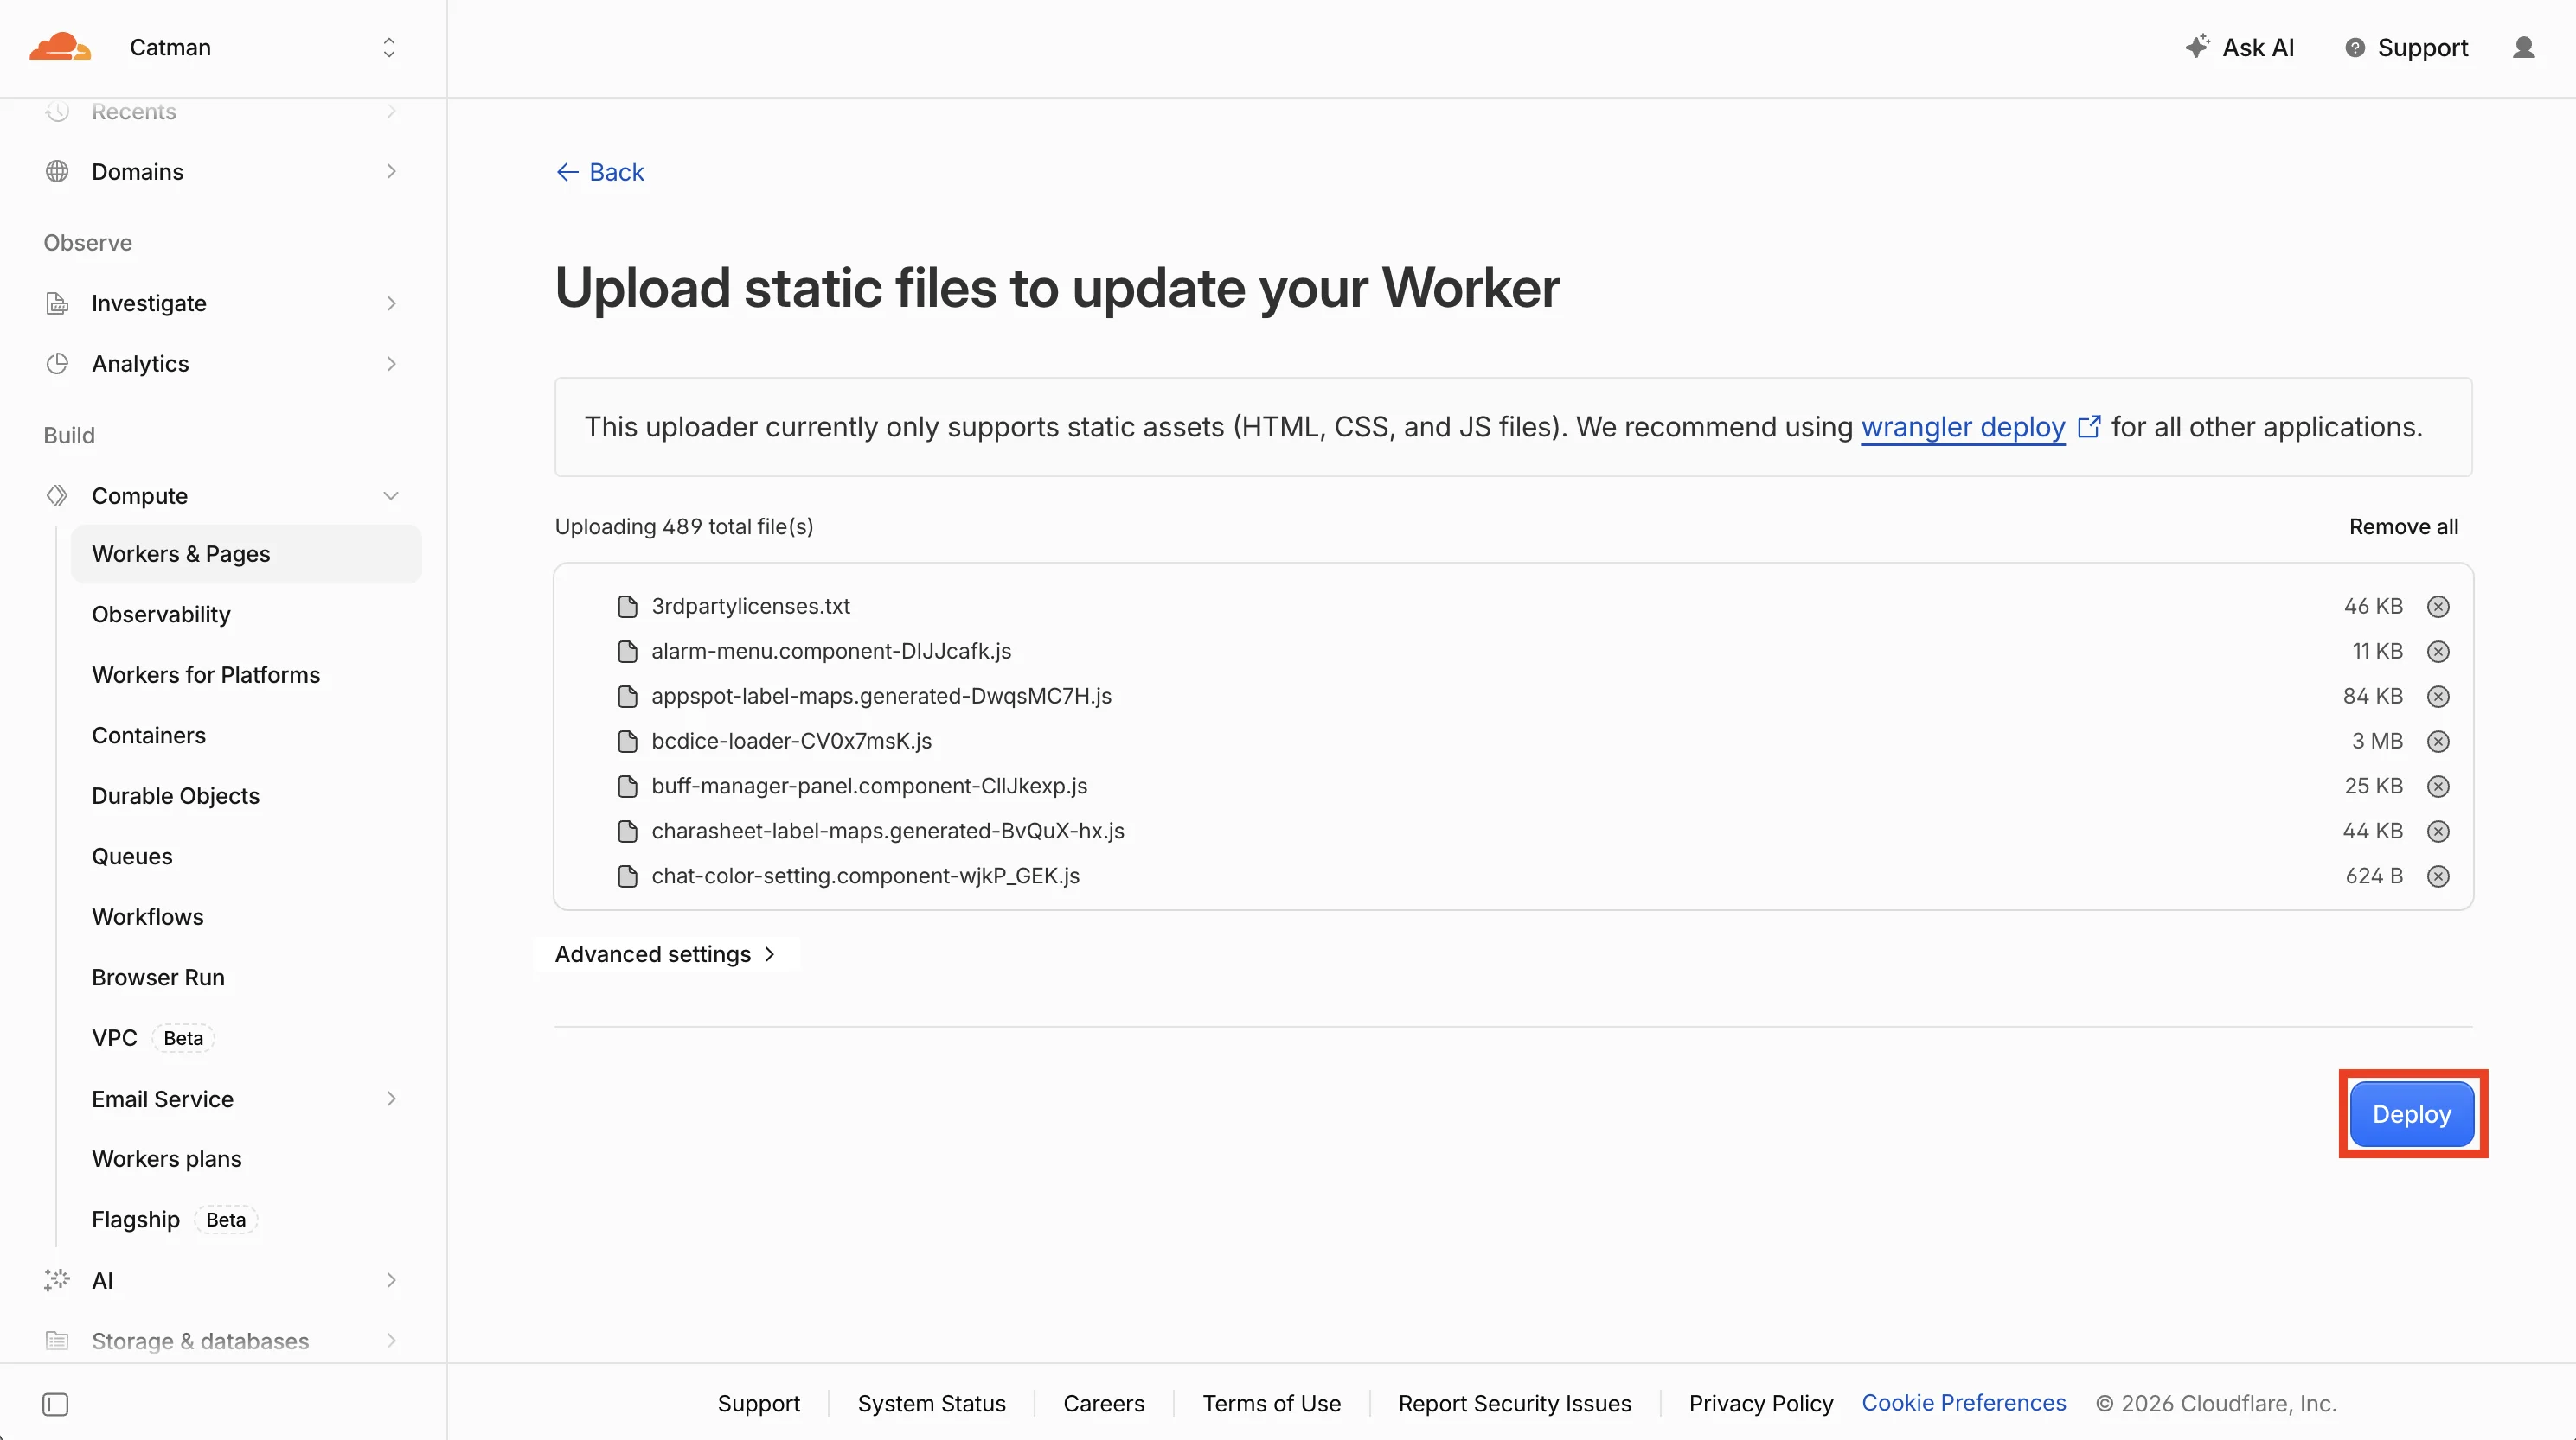This screenshot has width=2576, height=1440.
Task: Remove charasheet-label-maps.generated-BvQuX-hx.js file
Action: tap(2438, 832)
